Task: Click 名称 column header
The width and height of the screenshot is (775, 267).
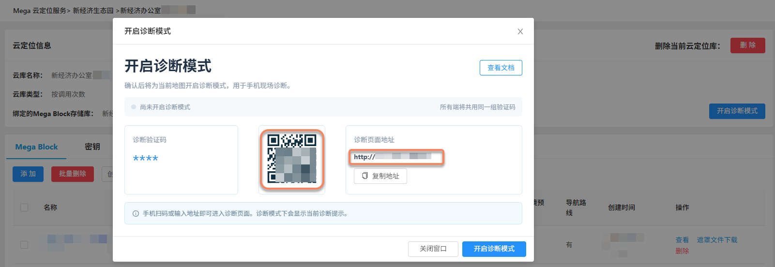Action: [50, 208]
